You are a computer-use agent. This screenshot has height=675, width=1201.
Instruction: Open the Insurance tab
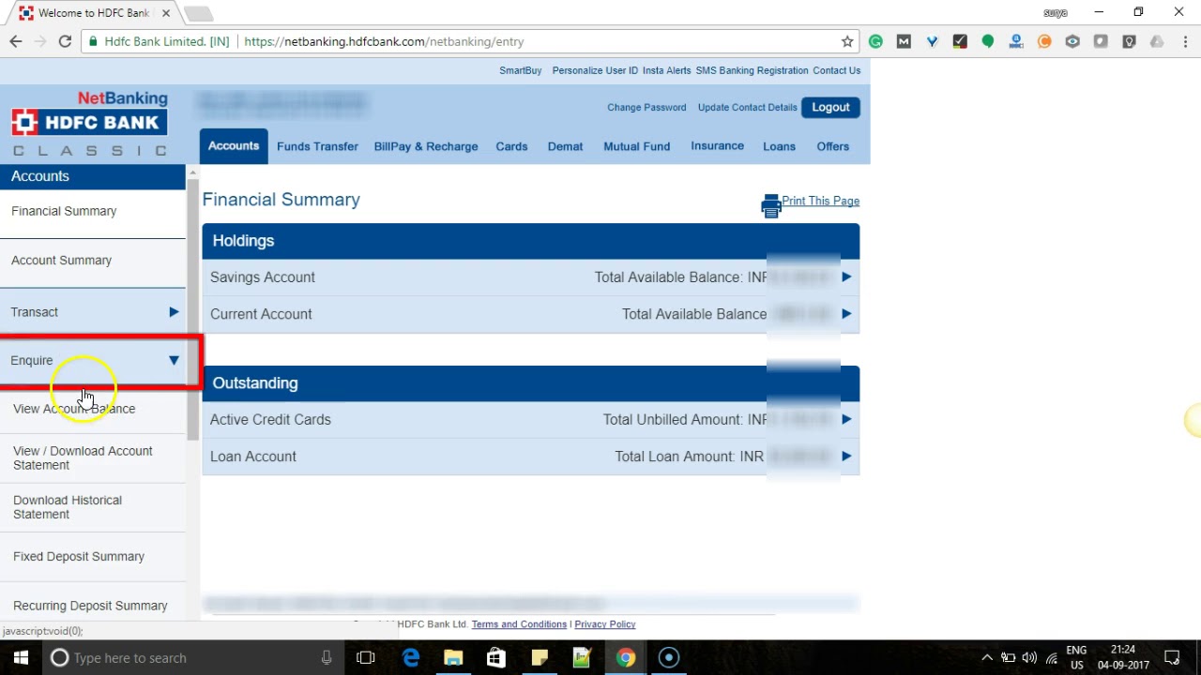tap(717, 146)
